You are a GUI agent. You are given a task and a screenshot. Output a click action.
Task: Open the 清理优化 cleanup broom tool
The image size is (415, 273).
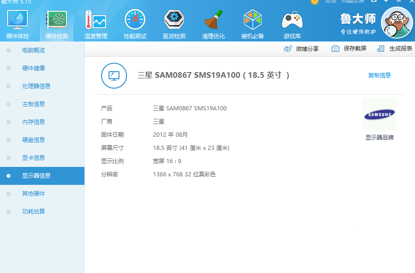[213, 24]
